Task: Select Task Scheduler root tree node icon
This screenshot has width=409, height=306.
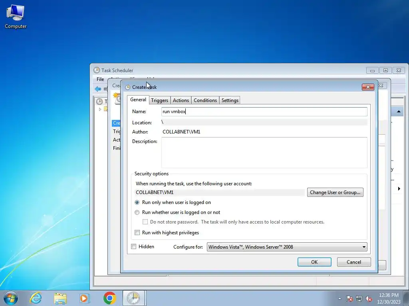Action: click(99, 102)
